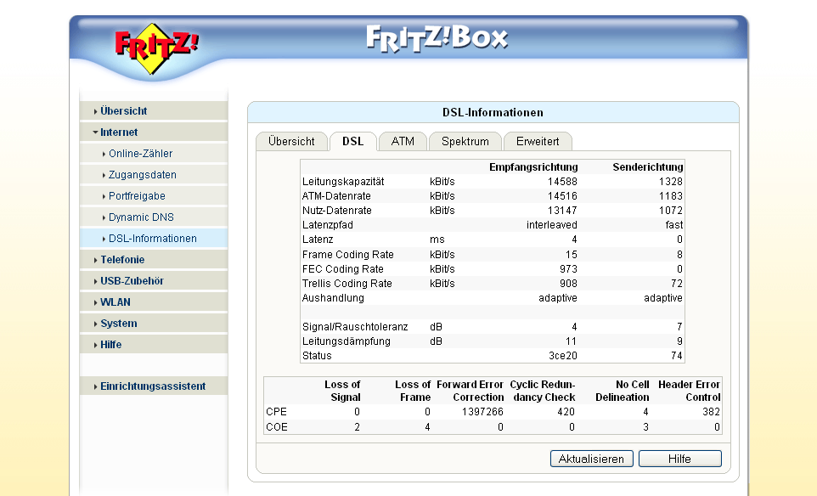Viewport: 817px width, 496px height.
Task: Click the value 908
Action: click(568, 284)
